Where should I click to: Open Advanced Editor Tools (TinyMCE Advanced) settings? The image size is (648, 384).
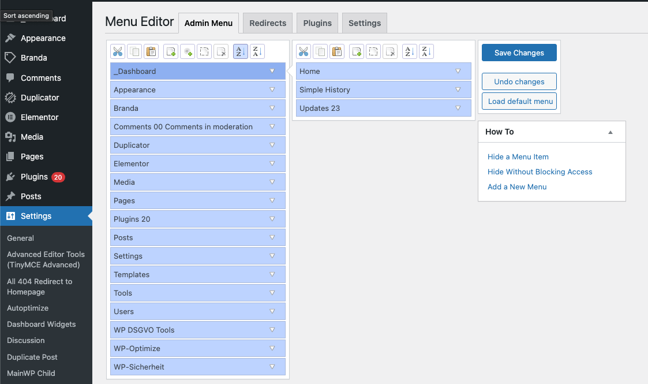pyautogui.click(x=46, y=260)
